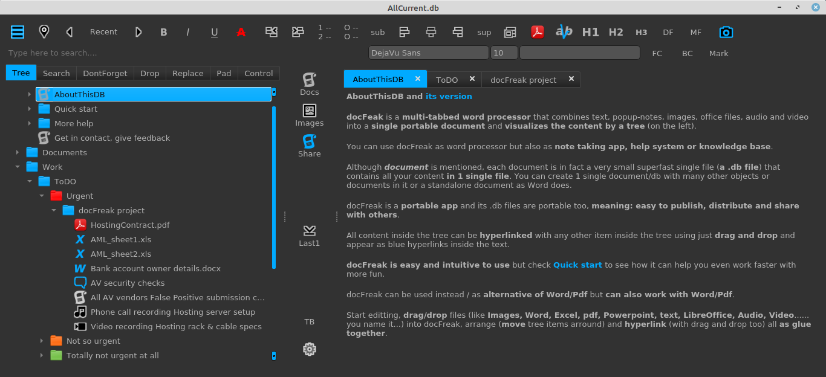
Task: Open the Replace tab
Action: pos(188,73)
